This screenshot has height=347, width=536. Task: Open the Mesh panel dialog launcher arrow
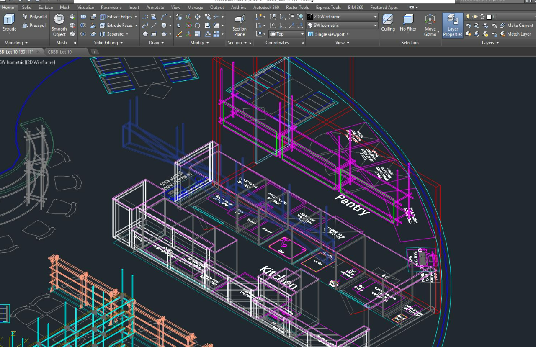coord(75,43)
